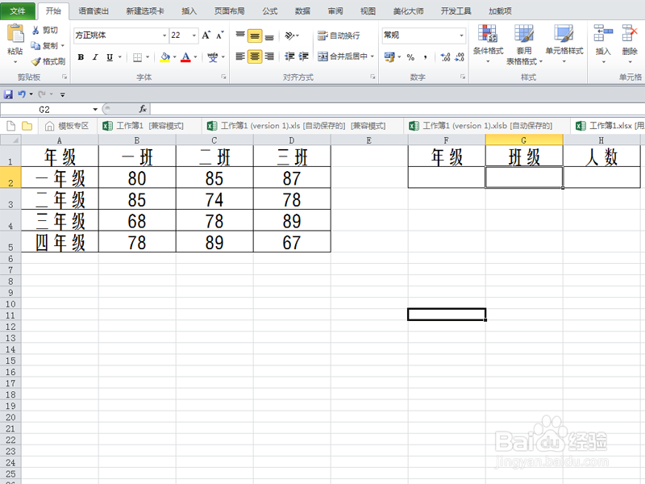This screenshot has width=645, height=484.
Task: Select the Format Painter brush
Action: pos(36,62)
